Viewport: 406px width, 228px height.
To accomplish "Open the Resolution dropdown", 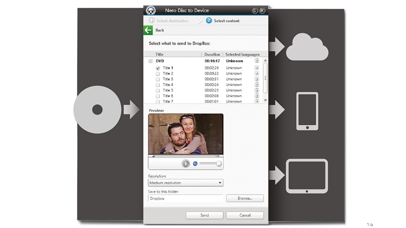I will click(185, 183).
